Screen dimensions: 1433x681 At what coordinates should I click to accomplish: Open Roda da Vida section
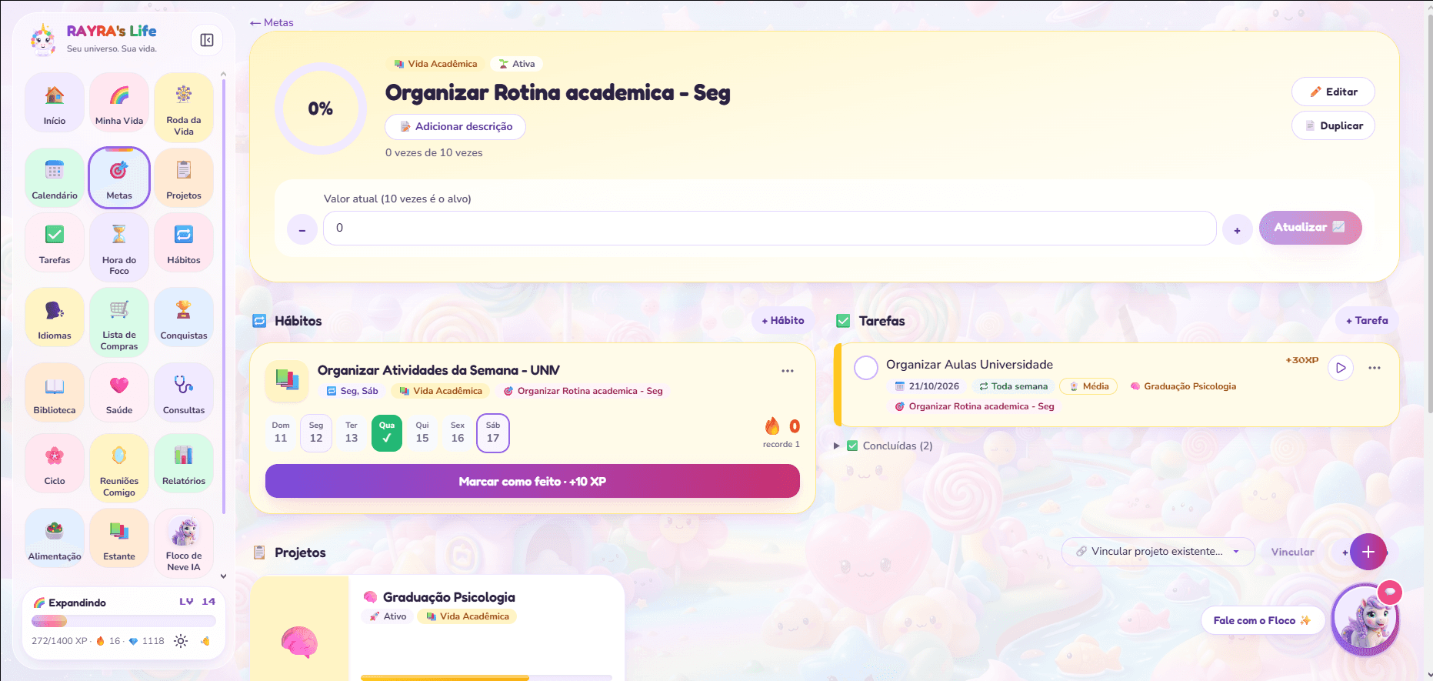click(184, 108)
